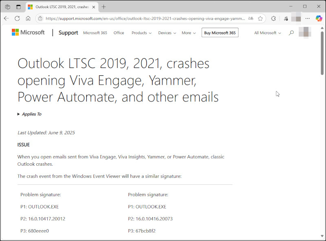Open the media control music icon

point(286,18)
